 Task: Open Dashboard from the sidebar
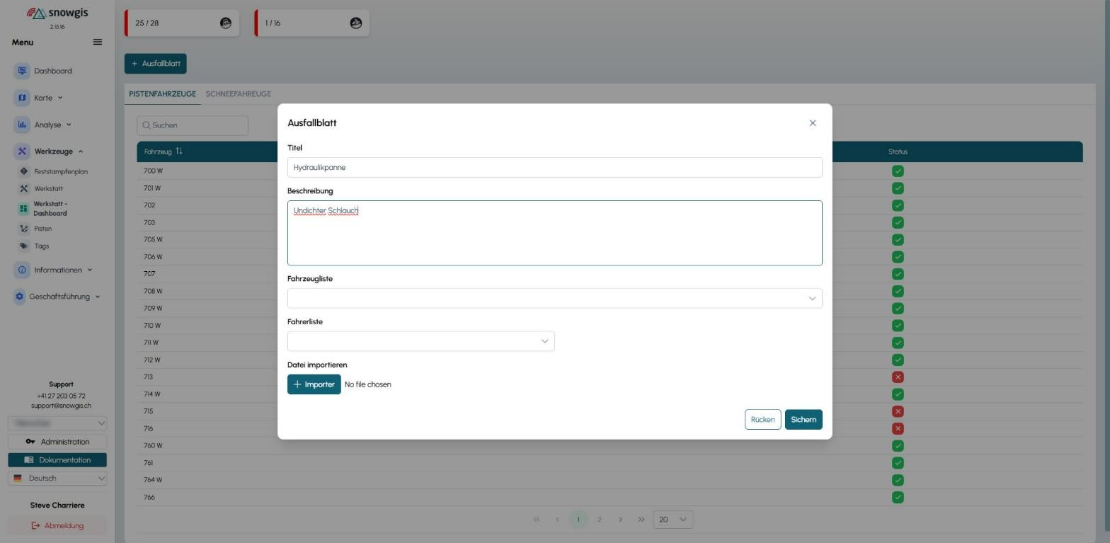point(52,71)
